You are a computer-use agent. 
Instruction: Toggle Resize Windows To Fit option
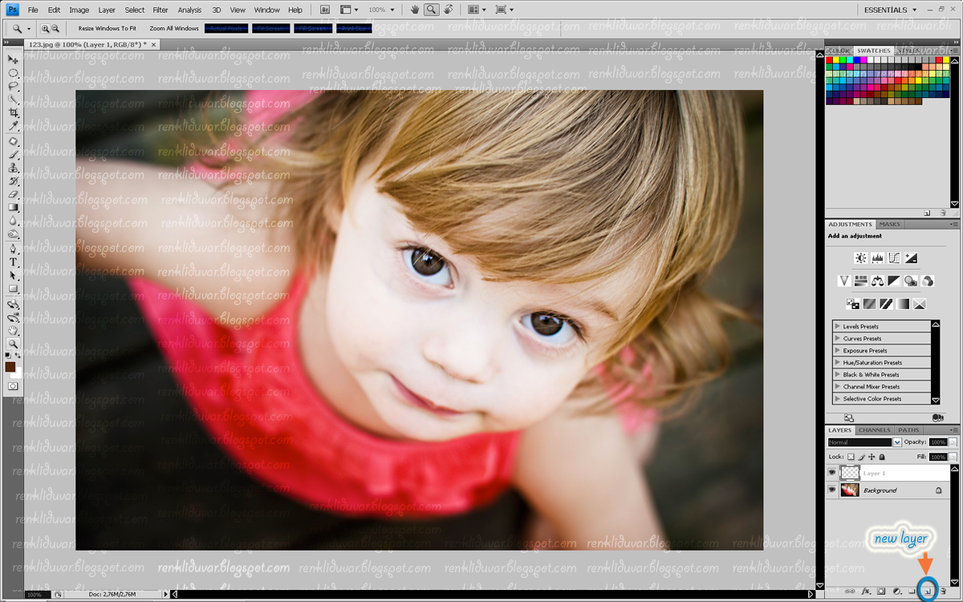(x=107, y=28)
